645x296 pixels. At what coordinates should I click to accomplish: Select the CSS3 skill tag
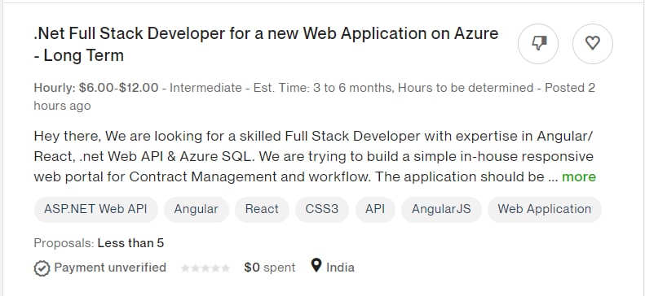(321, 209)
